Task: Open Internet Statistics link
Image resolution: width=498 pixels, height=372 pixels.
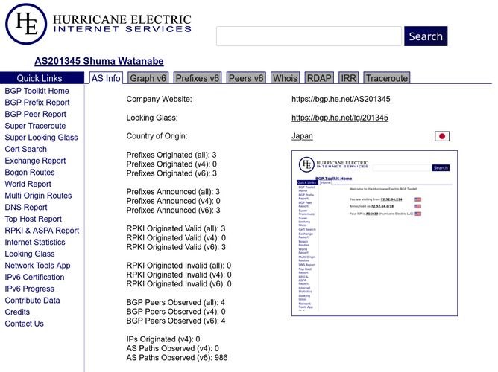Action: click(35, 243)
